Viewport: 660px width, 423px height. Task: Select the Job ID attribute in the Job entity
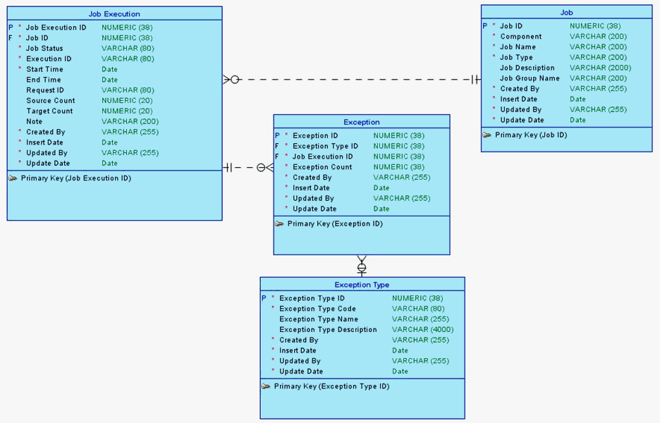click(511, 26)
